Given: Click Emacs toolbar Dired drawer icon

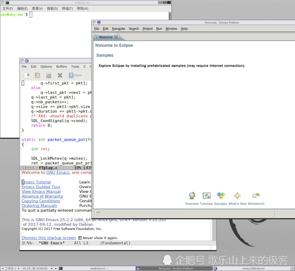Looking at the screenshot, I should [49, 75].
